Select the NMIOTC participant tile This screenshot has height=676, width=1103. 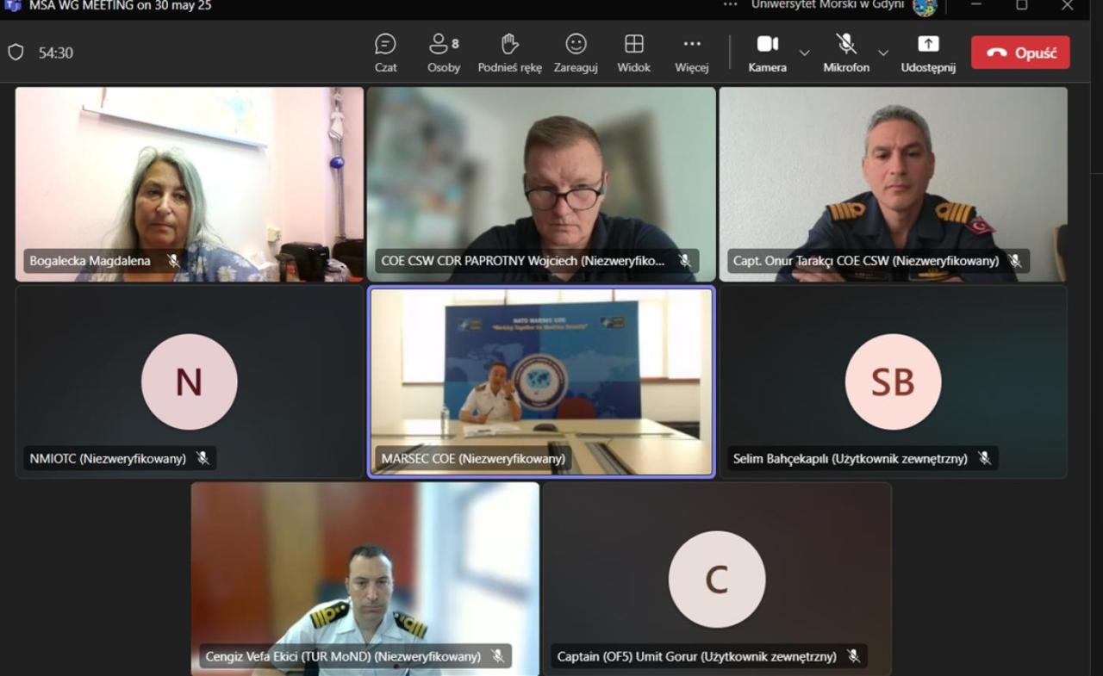190,381
